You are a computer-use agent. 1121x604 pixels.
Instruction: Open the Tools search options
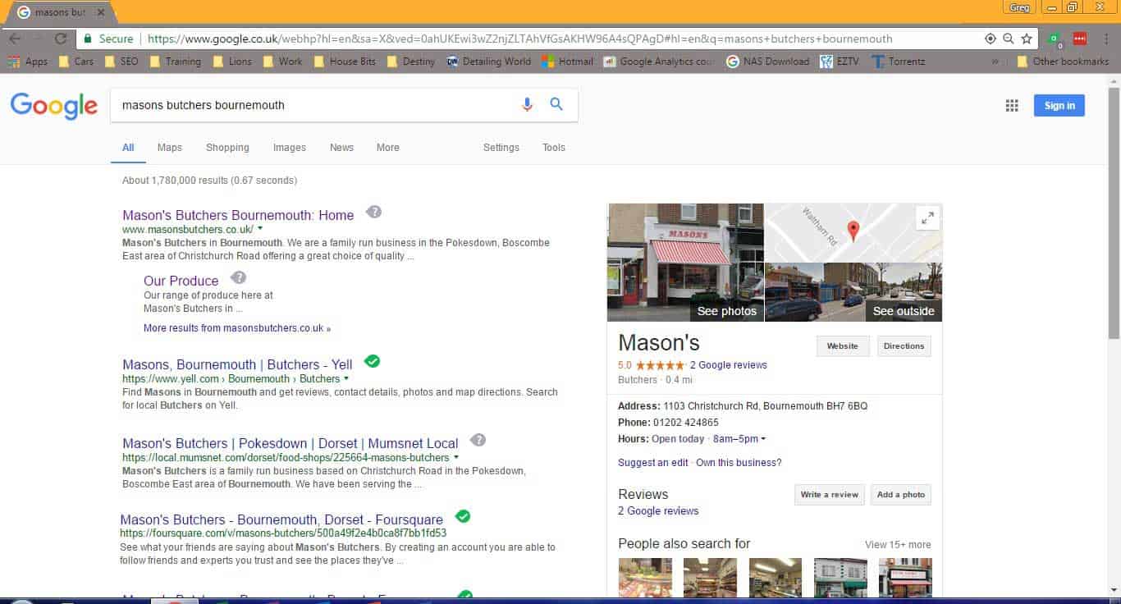click(x=553, y=148)
